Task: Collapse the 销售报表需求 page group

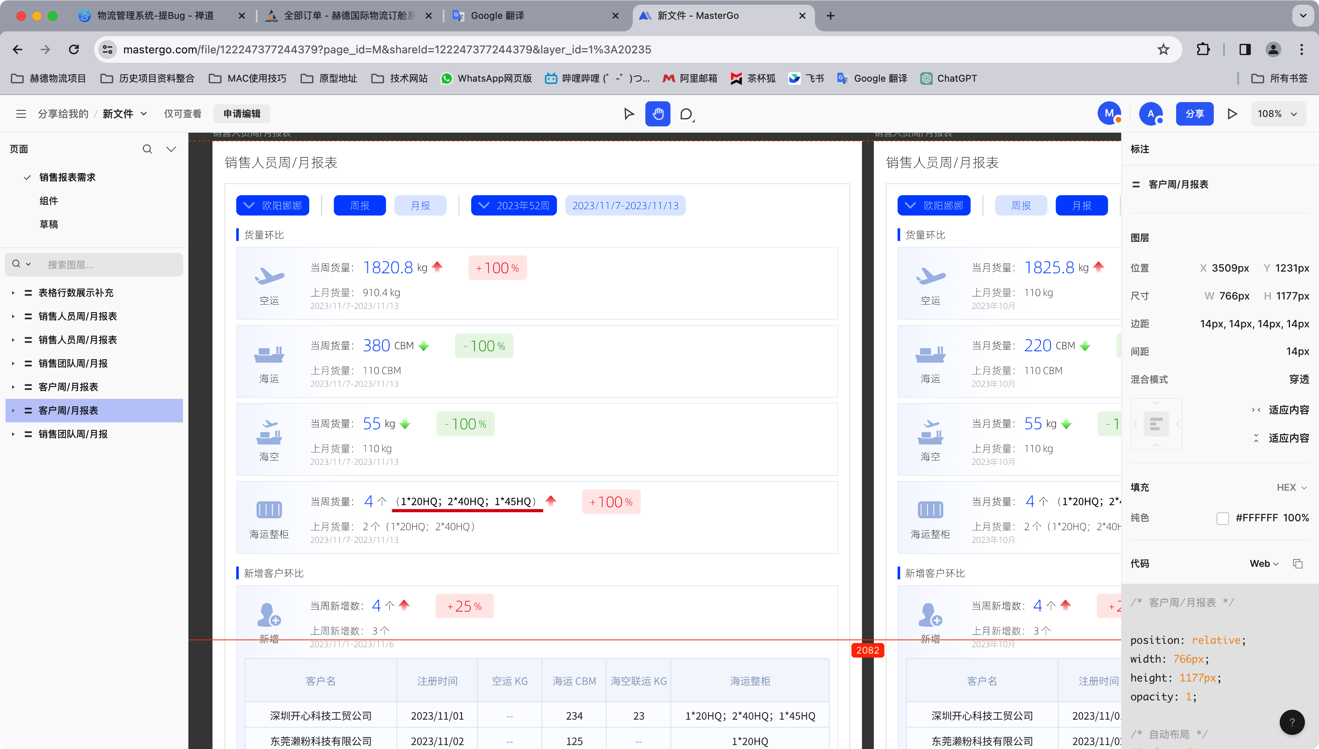Action: point(27,177)
